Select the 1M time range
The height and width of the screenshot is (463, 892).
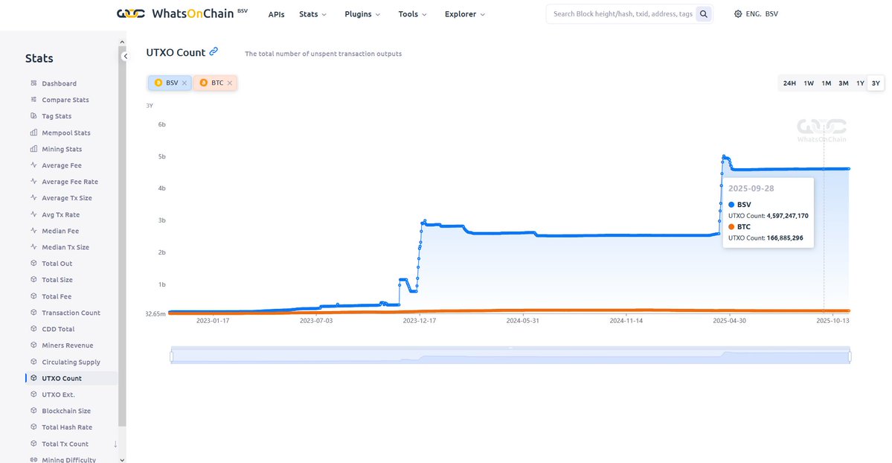click(x=826, y=83)
